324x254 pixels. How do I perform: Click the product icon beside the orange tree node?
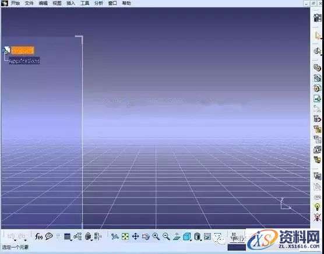tap(6, 50)
